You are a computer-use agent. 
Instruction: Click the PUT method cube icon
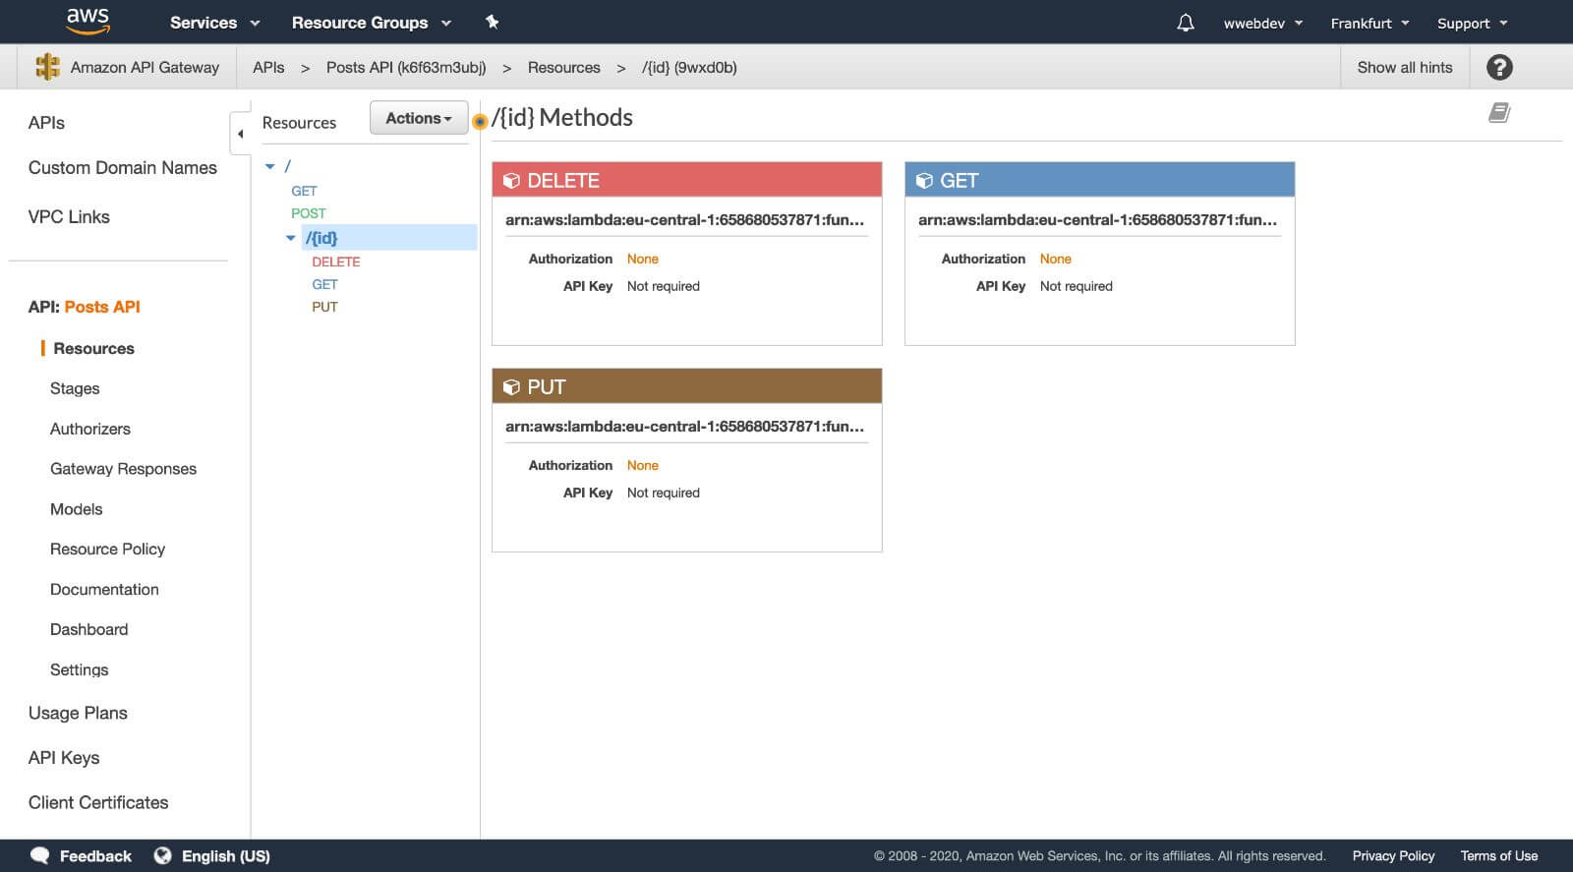tap(511, 387)
